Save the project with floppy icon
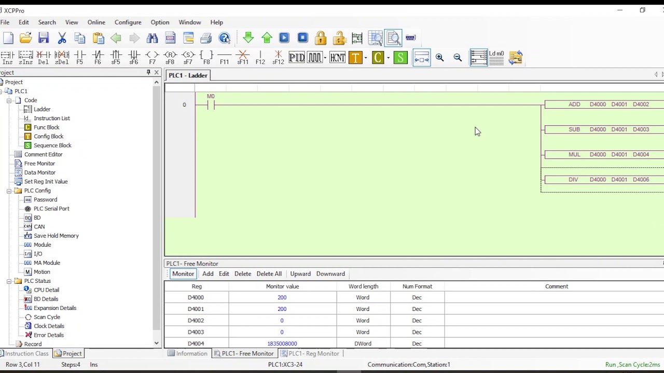The height and width of the screenshot is (373, 664). (44, 38)
